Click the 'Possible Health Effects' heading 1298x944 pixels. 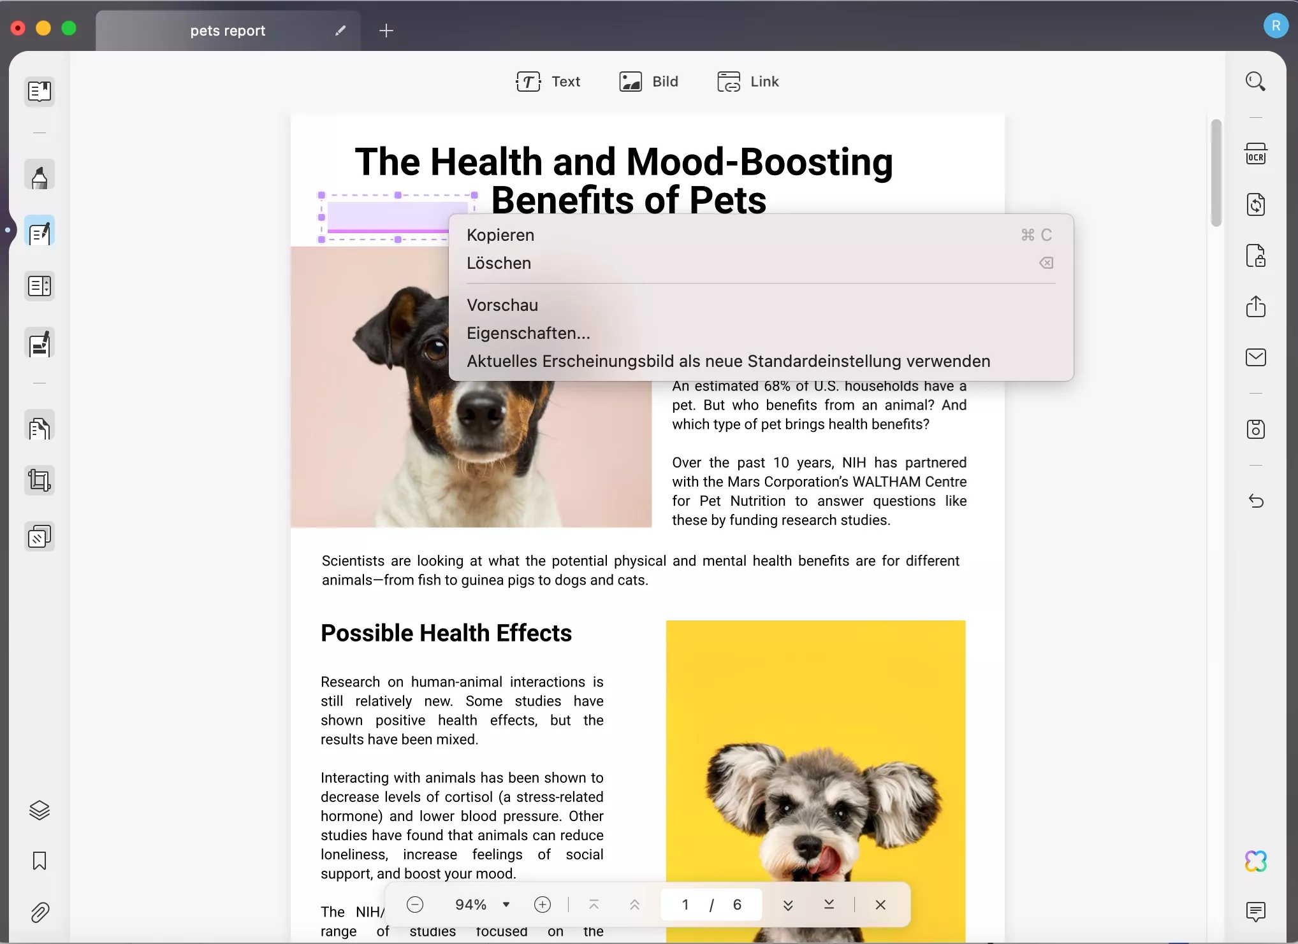pyautogui.click(x=446, y=633)
